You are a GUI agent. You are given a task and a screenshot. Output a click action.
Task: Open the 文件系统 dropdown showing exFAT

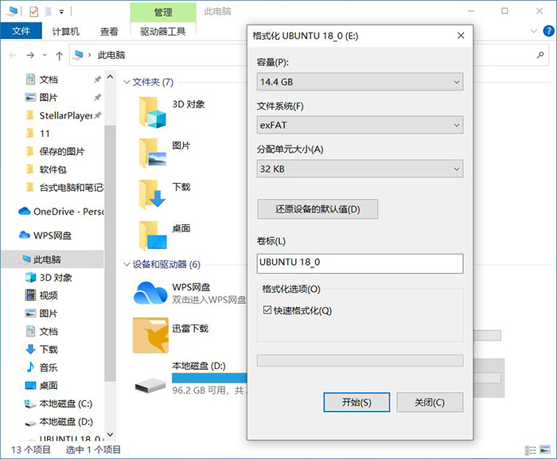pos(360,125)
